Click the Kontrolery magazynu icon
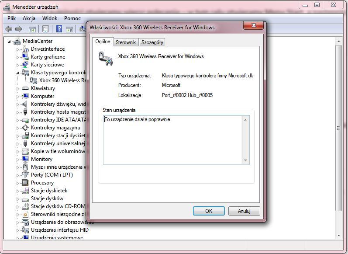348x254 pixels. 25,128
